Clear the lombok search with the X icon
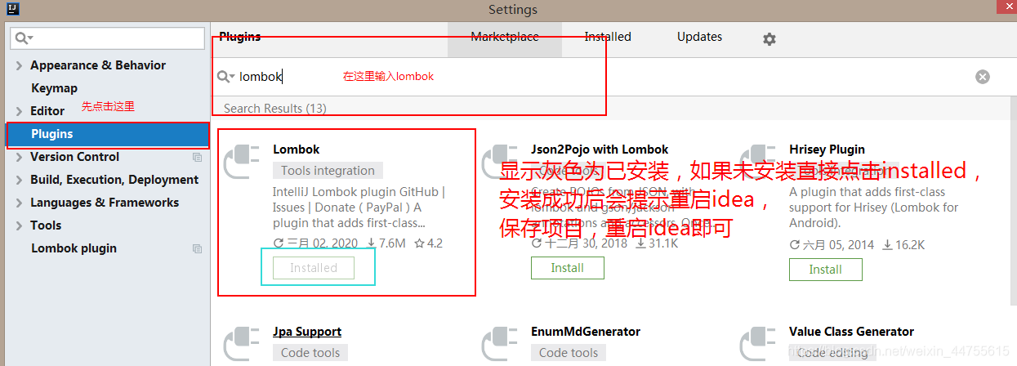The width and height of the screenshot is (1017, 366). (x=983, y=77)
